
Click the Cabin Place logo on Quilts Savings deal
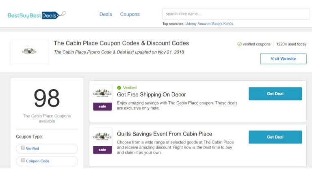(102, 137)
